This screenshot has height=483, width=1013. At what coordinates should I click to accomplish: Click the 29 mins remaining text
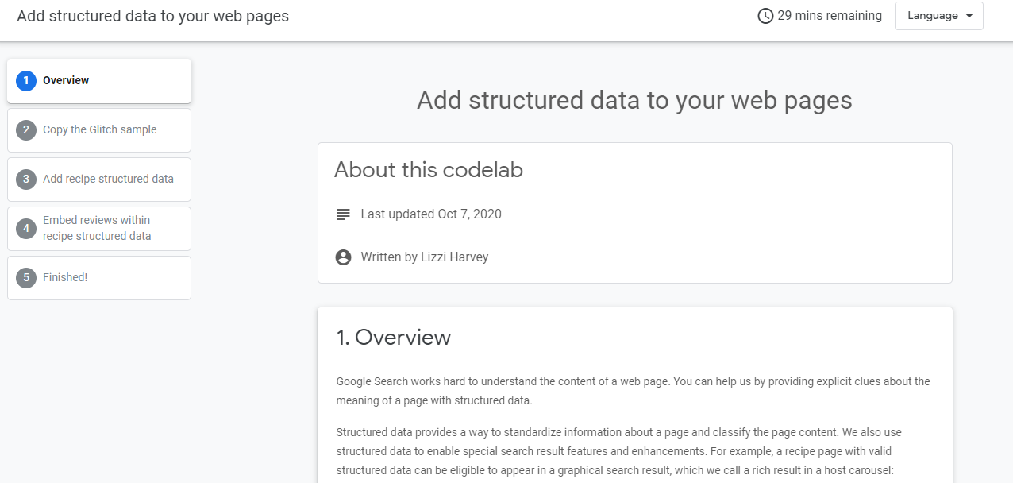coord(830,15)
